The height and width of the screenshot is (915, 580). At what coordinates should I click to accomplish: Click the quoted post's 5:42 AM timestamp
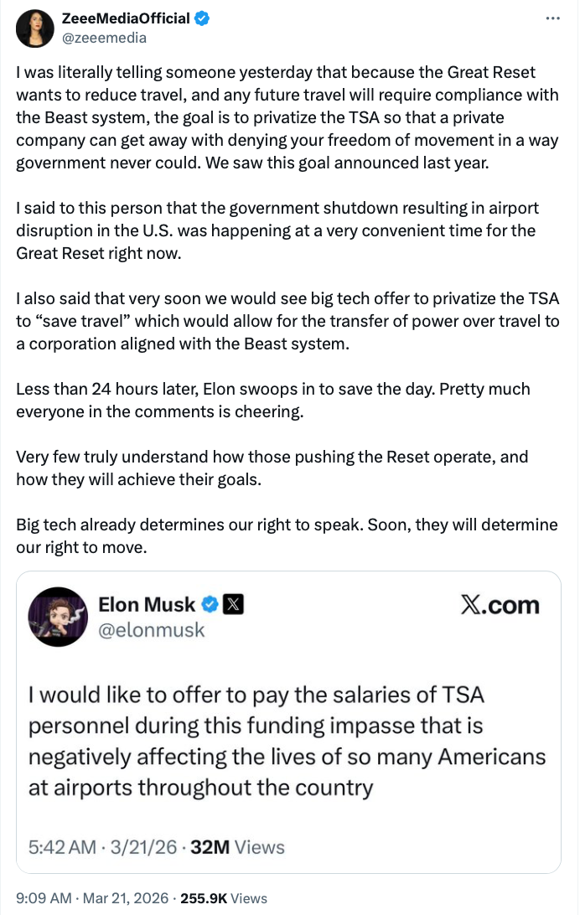(61, 847)
